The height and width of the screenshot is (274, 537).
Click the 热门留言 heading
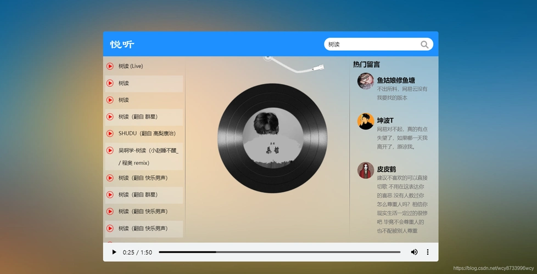pyautogui.click(x=366, y=65)
